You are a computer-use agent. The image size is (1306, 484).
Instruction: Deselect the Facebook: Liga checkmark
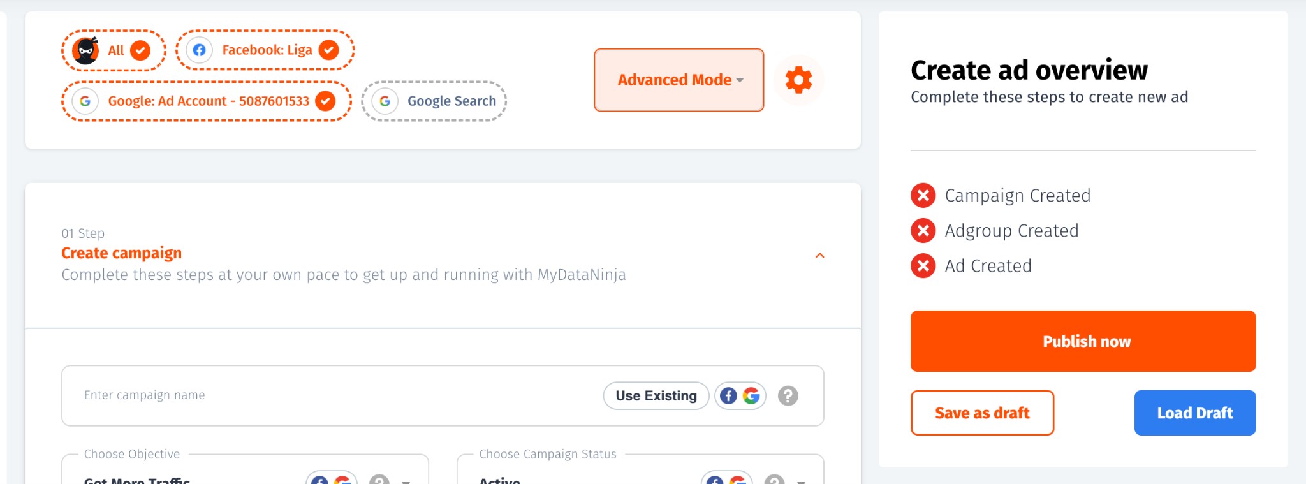329,50
